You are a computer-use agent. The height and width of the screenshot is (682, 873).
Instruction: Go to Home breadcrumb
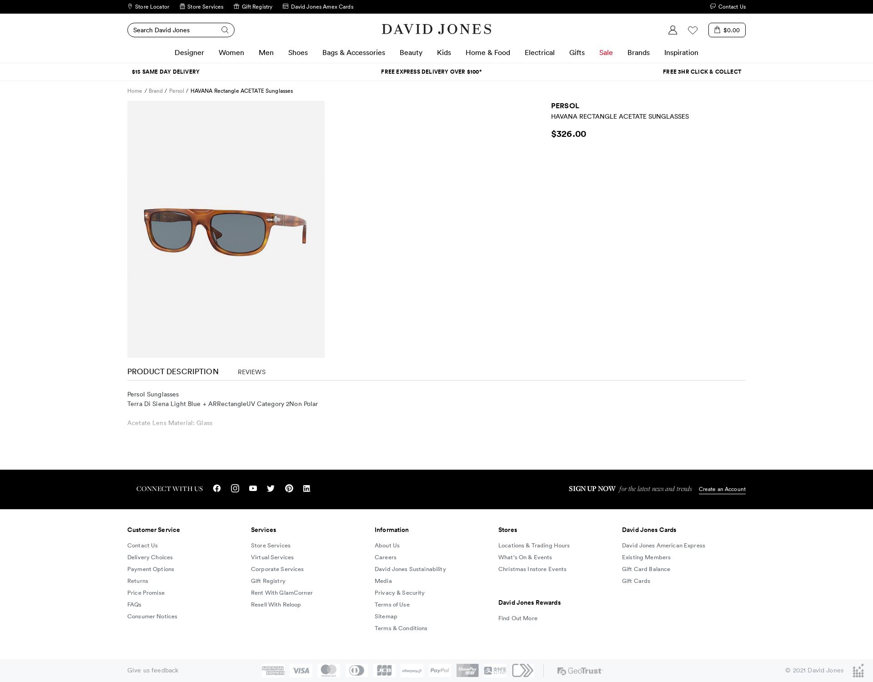coord(135,91)
